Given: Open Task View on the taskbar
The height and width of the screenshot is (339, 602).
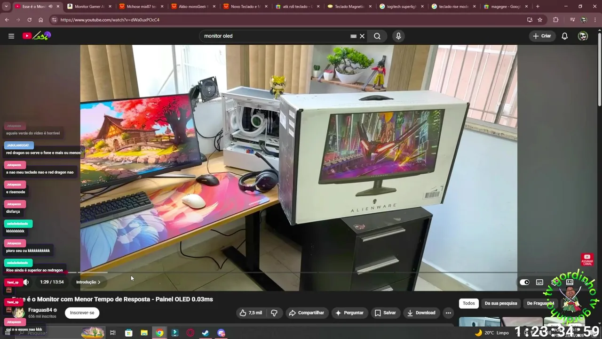Looking at the screenshot, I should [113, 333].
